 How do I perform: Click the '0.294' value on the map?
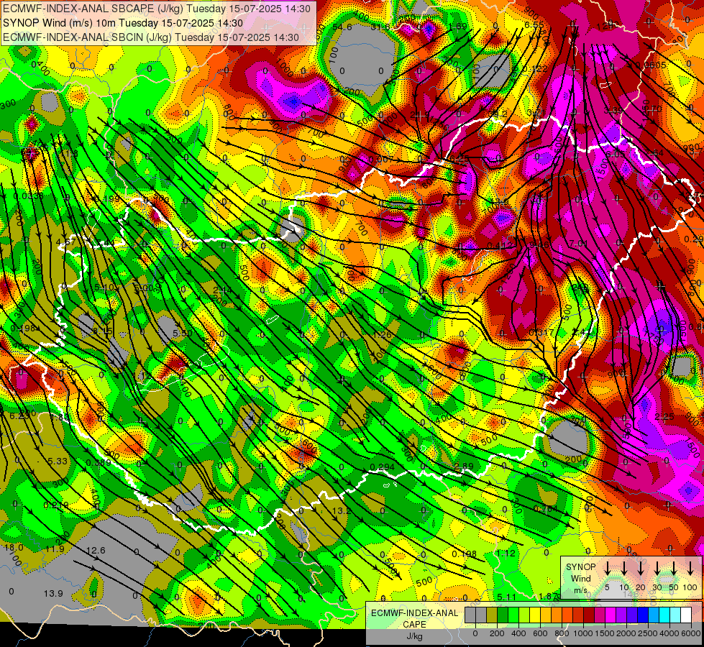(x=383, y=467)
